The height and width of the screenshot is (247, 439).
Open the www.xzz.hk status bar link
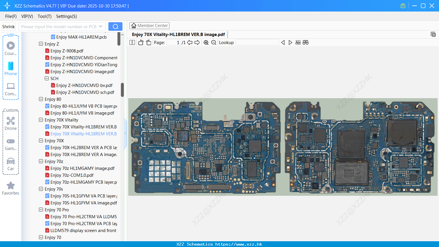click(239, 244)
